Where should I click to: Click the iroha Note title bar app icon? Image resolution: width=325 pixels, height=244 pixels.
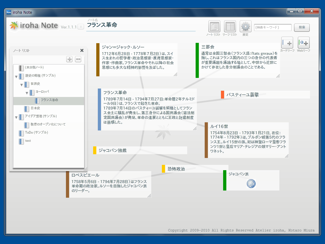tap(9, 12)
